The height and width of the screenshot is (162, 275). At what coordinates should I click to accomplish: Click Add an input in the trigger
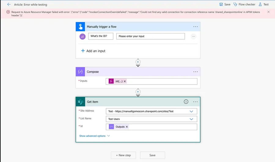point(93,51)
